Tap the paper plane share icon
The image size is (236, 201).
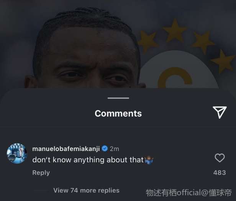click(220, 112)
